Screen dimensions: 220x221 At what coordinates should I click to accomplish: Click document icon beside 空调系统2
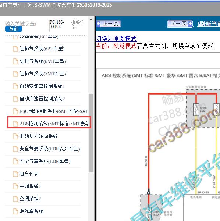[15, 199]
